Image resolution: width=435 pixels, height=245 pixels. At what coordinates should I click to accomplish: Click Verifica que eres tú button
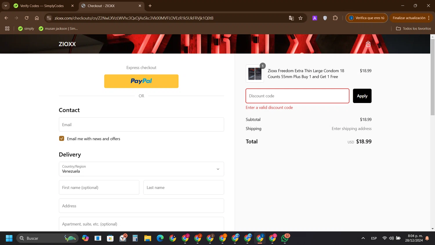point(367,18)
